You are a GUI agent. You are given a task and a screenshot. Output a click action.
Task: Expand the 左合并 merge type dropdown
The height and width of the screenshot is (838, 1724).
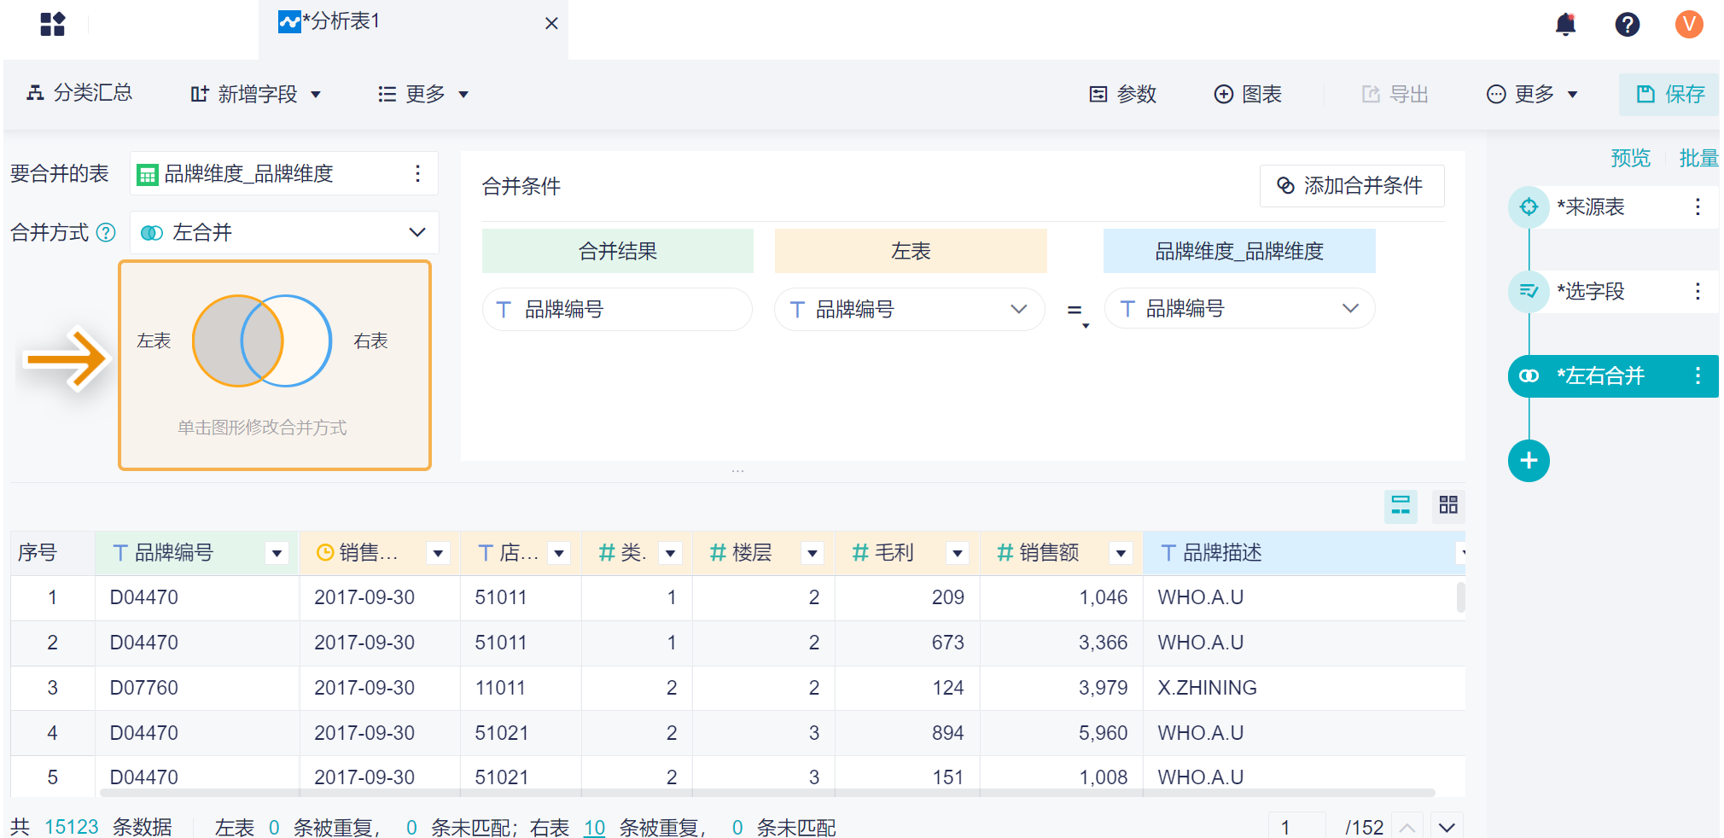click(416, 232)
